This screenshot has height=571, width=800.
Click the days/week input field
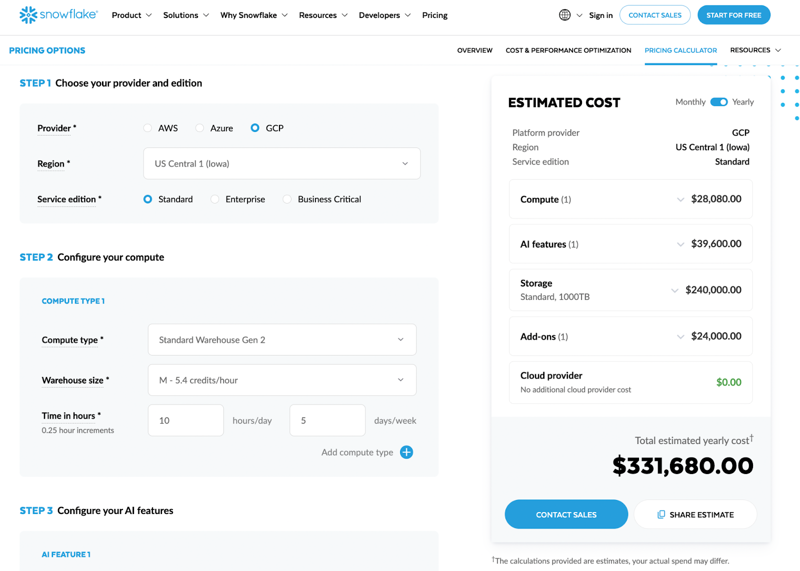pos(327,420)
